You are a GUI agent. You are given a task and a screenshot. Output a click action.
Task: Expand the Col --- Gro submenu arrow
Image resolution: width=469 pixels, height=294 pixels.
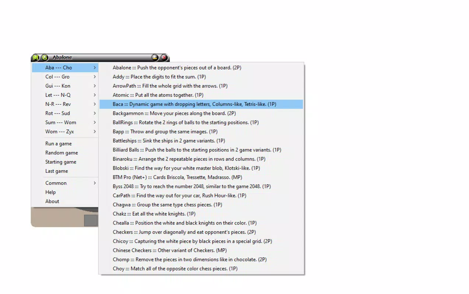click(x=95, y=77)
